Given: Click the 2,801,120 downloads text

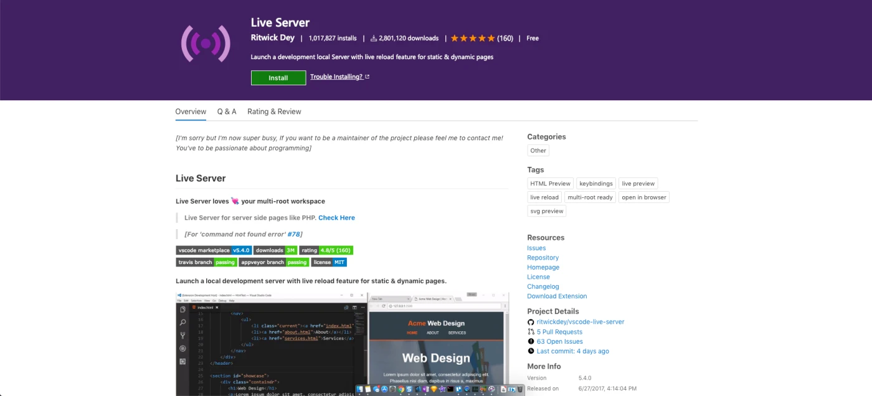Looking at the screenshot, I should pos(409,38).
